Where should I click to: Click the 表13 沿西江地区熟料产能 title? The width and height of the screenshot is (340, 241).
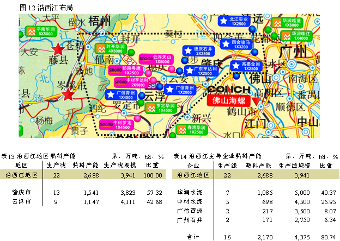point(38,156)
